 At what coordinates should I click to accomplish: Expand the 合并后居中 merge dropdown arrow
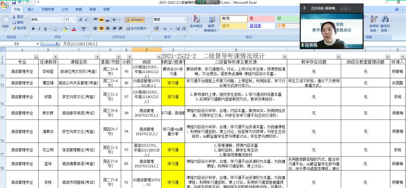(x=148, y=29)
